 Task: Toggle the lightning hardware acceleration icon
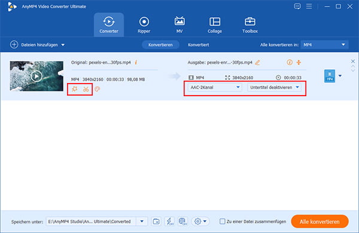(169, 221)
